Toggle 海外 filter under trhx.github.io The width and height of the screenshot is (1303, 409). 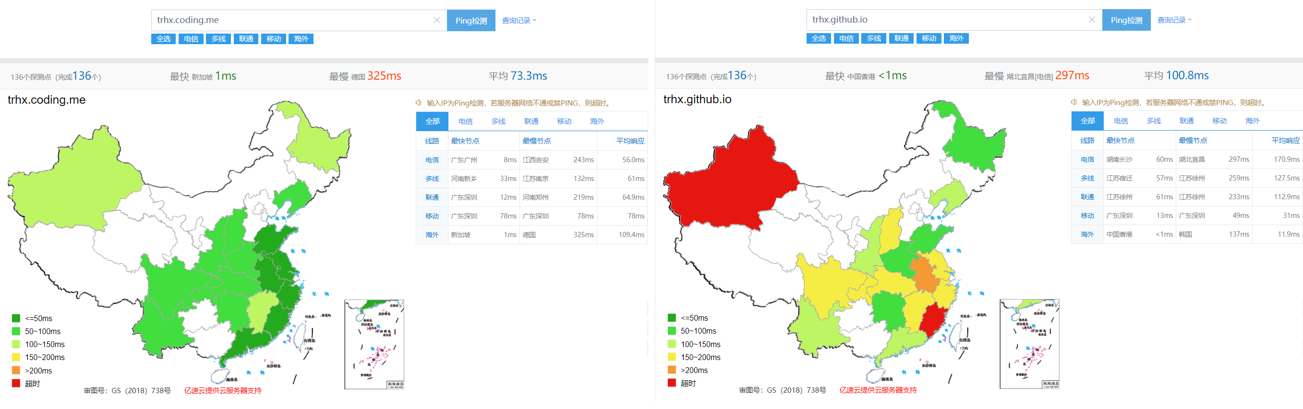pyautogui.click(x=956, y=38)
